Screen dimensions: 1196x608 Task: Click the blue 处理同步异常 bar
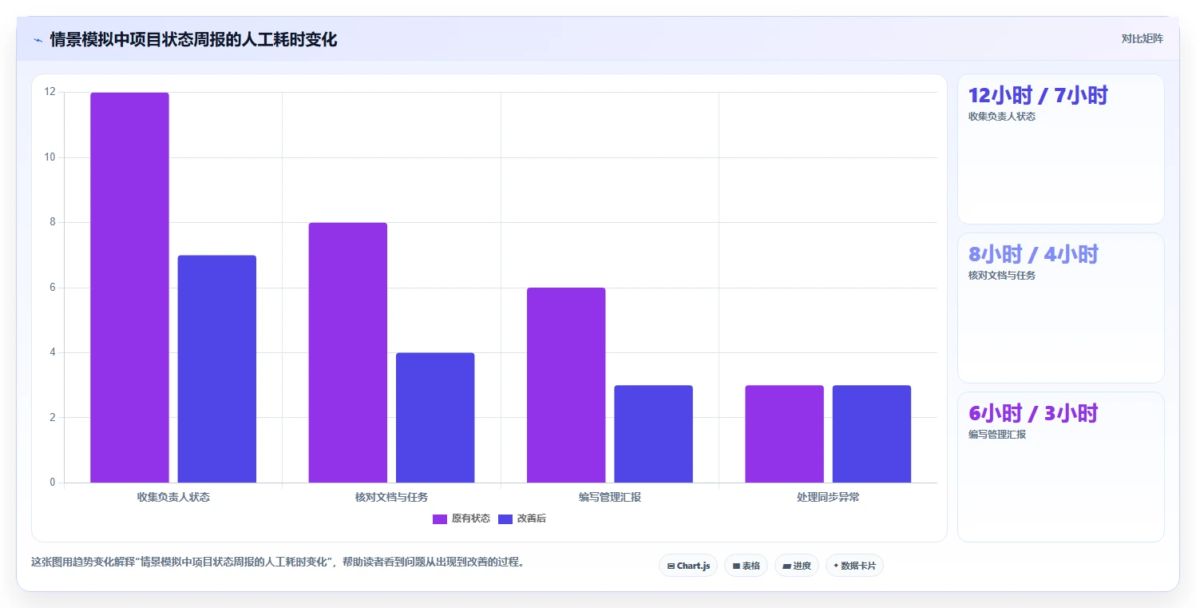tap(872, 434)
